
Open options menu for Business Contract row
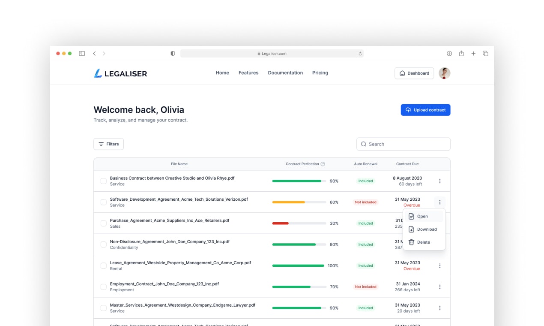439,181
